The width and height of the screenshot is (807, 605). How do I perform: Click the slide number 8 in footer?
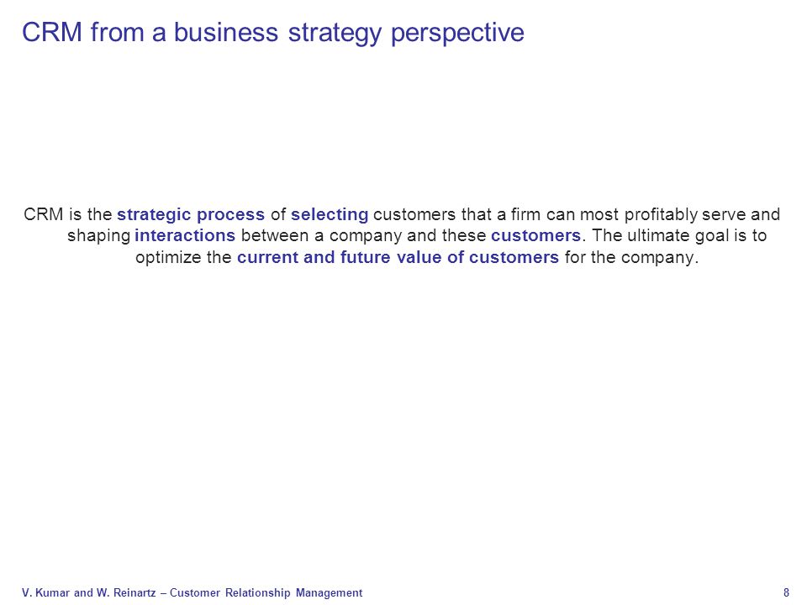click(786, 592)
